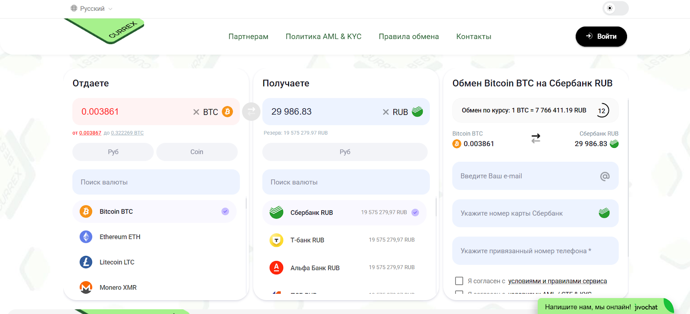Click the Альфа Банк RUB row logo
Screen dimensions: 690x314
point(276,267)
